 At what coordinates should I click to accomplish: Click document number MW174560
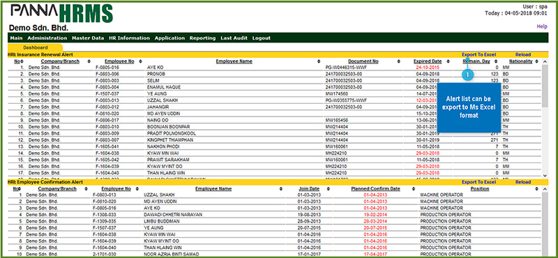[337, 93]
